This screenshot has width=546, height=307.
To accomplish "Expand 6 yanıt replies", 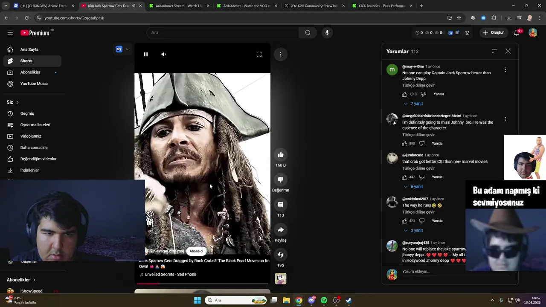I will pos(413,187).
